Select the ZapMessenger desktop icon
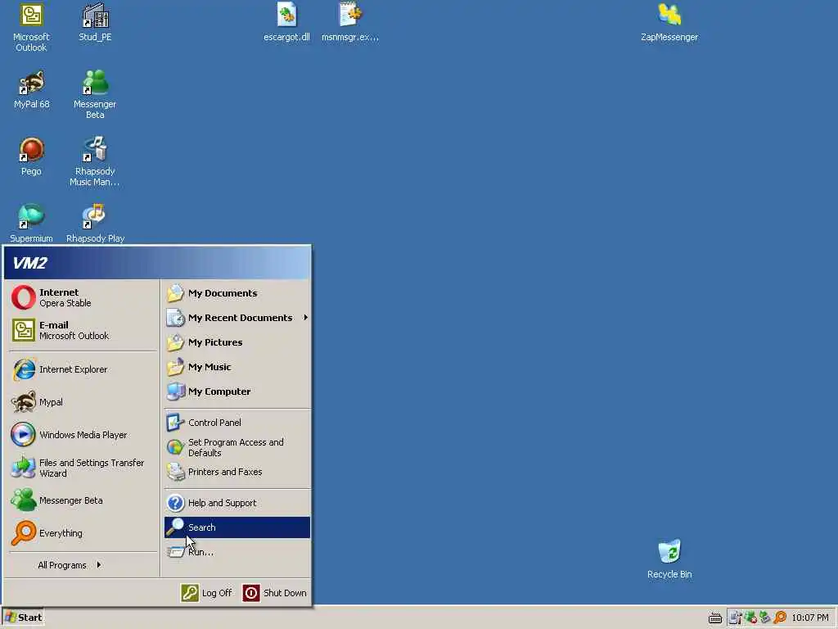838x629 pixels. point(669,22)
